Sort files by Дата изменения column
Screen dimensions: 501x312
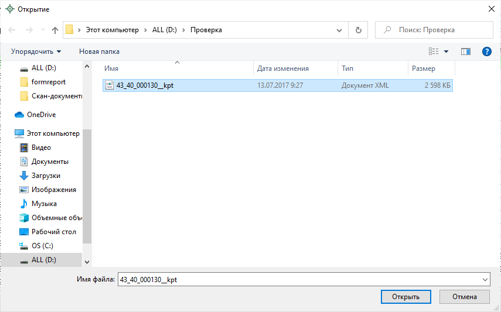click(x=282, y=68)
